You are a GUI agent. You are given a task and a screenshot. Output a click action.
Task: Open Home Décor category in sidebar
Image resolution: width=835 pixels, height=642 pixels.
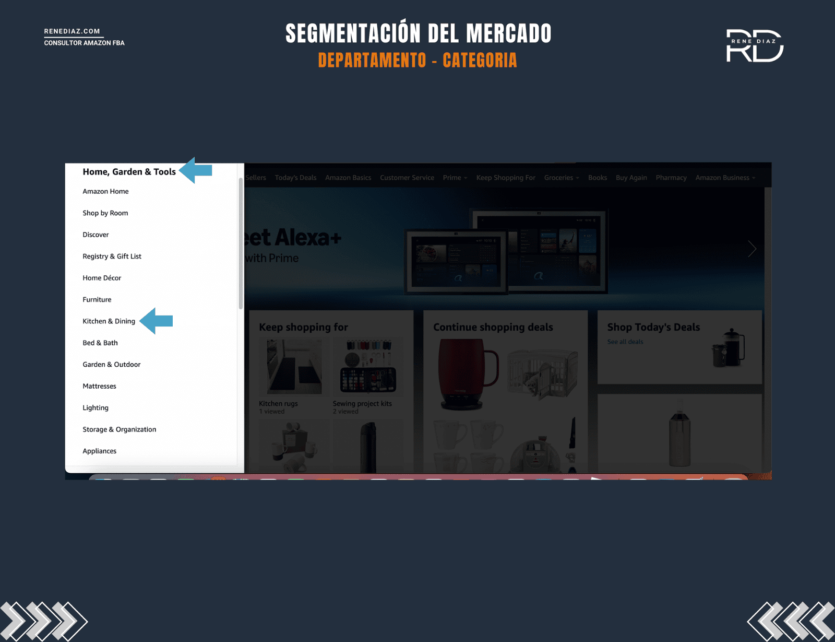102,278
